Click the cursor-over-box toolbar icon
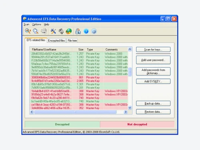The width and height of the screenshot is (200, 150). point(78,31)
